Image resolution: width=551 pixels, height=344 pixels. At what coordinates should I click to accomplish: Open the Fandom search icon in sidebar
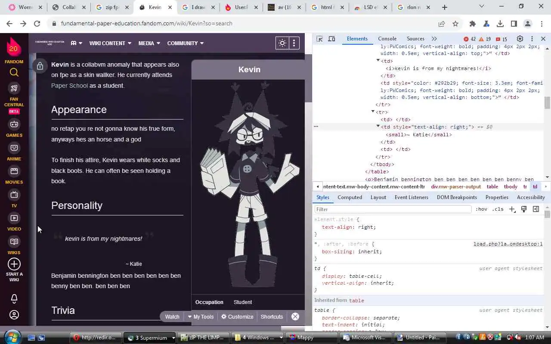point(14,72)
